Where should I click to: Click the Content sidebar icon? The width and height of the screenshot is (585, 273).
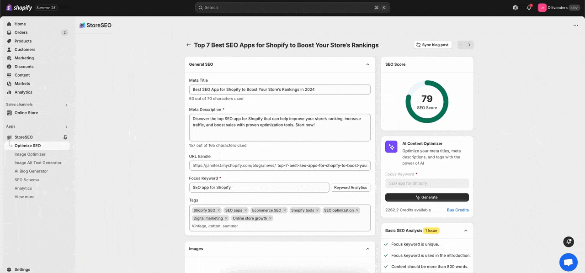(x=9, y=75)
